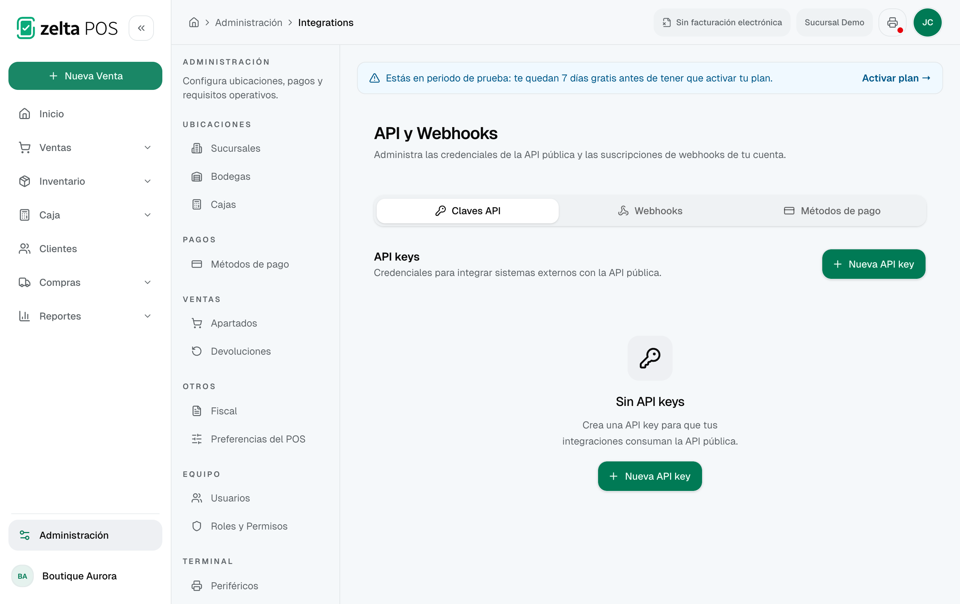Switch to the Claves API tab
Image resolution: width=960 pixels, height=604 pixels.
(467, 211)
